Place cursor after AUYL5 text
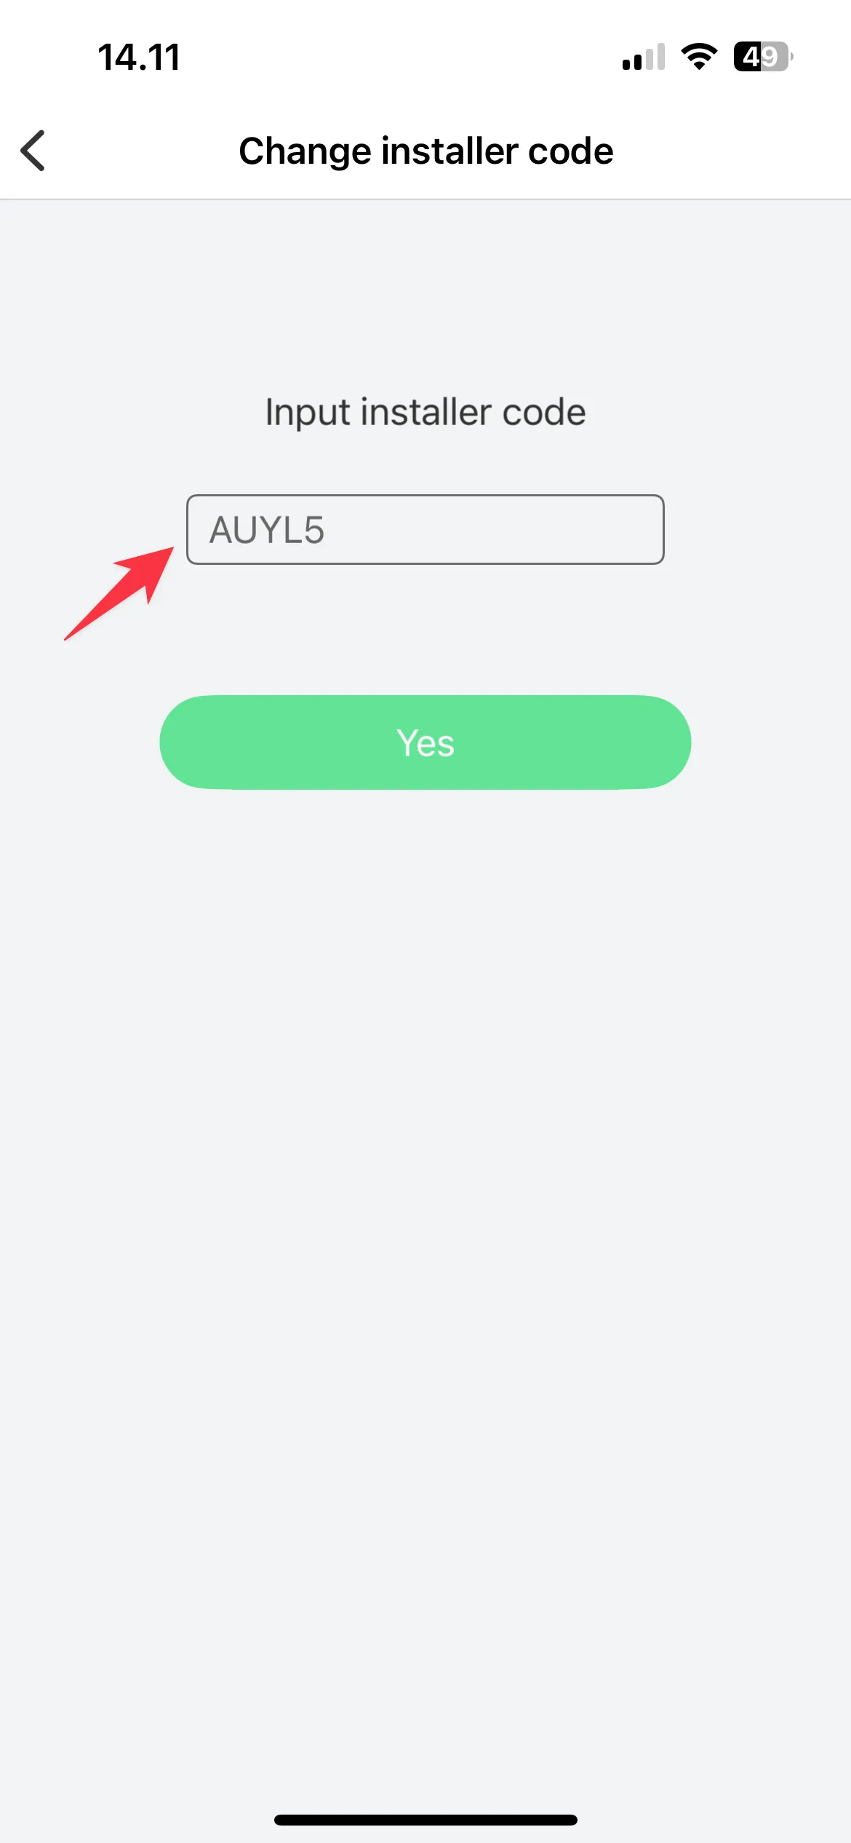 [327, 530]
